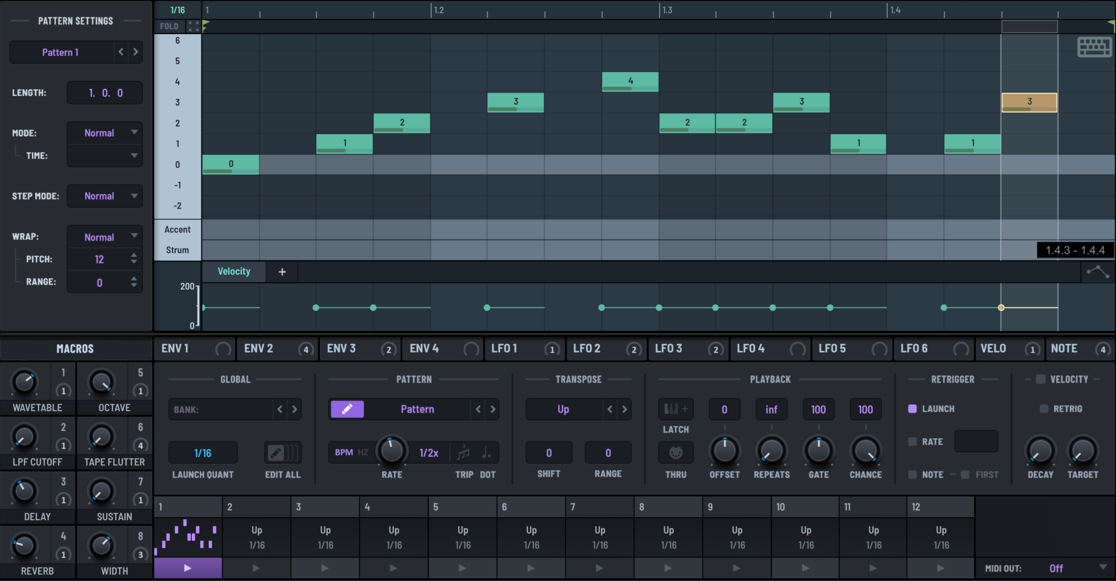Open the STEP MODE dropdown

tap(105, 196)
